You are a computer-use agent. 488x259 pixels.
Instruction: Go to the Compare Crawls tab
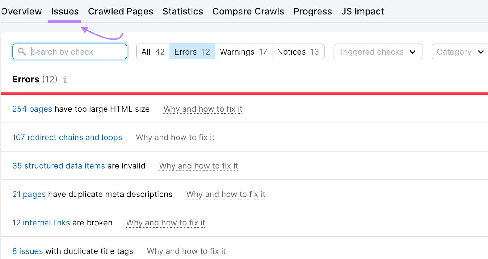248,11
